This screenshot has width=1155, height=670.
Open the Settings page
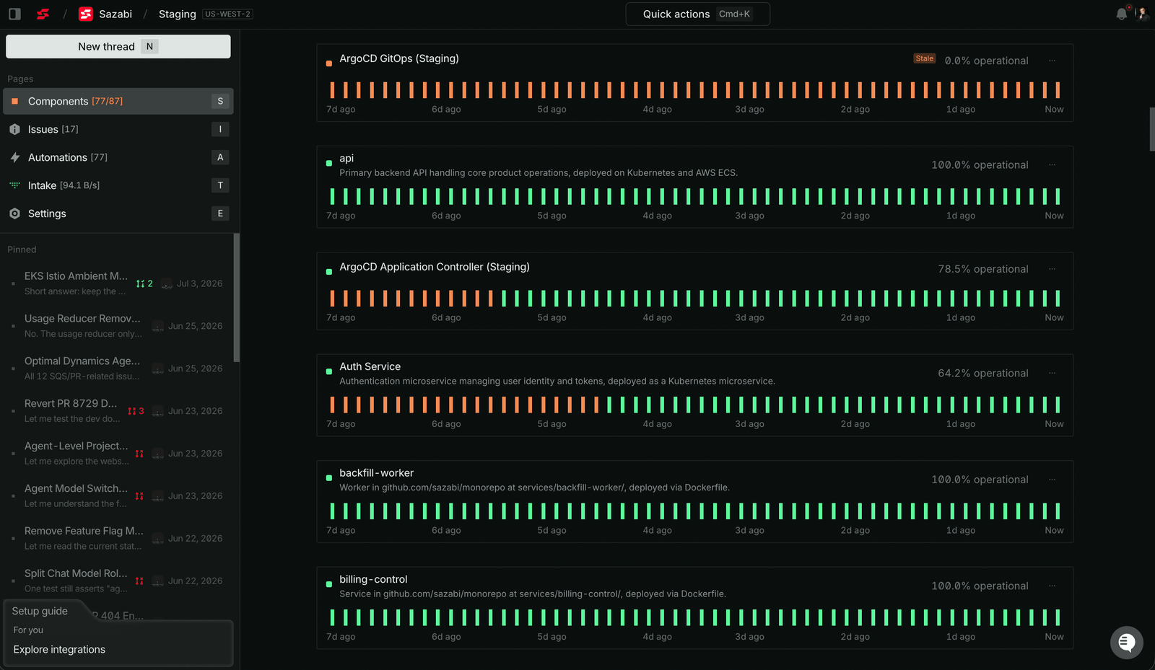click(x=118, y=213)
